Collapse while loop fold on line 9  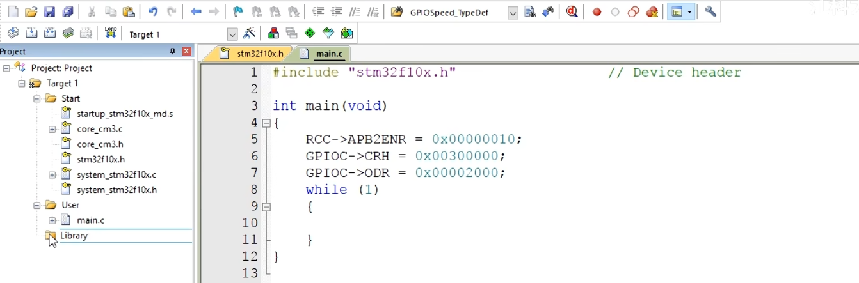266,206
